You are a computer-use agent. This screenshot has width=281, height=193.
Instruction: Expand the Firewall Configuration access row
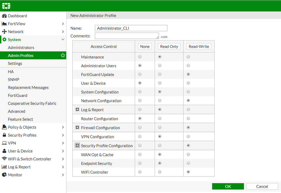77,128
